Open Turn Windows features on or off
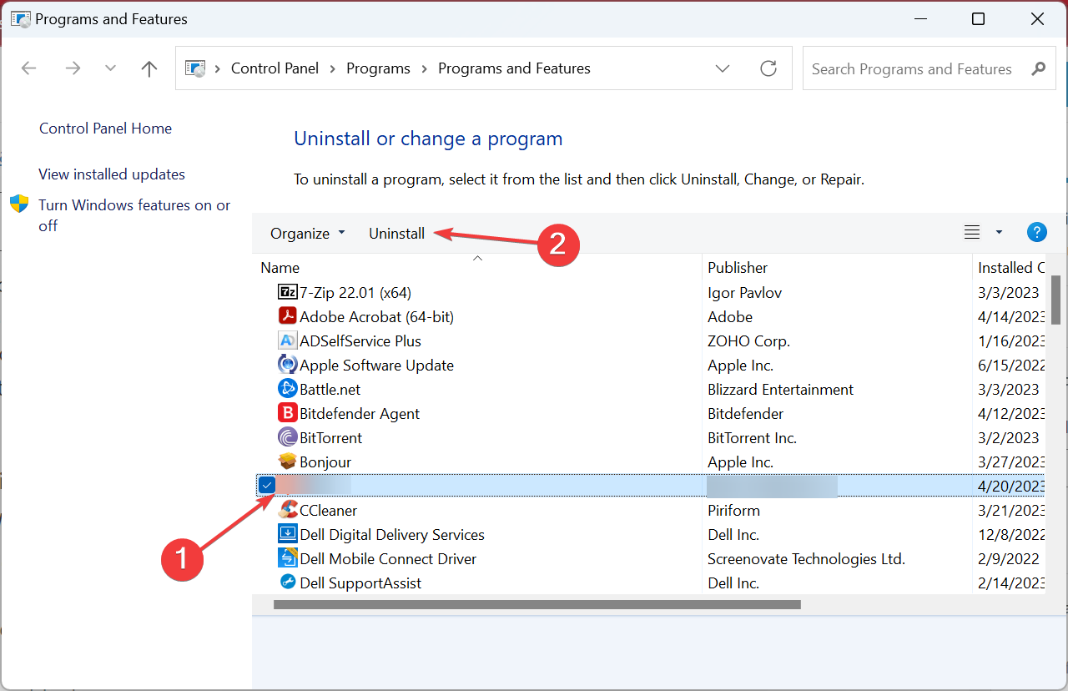Image resolution: width=1068 pixels, height=691 pixels. coord(134,215)
